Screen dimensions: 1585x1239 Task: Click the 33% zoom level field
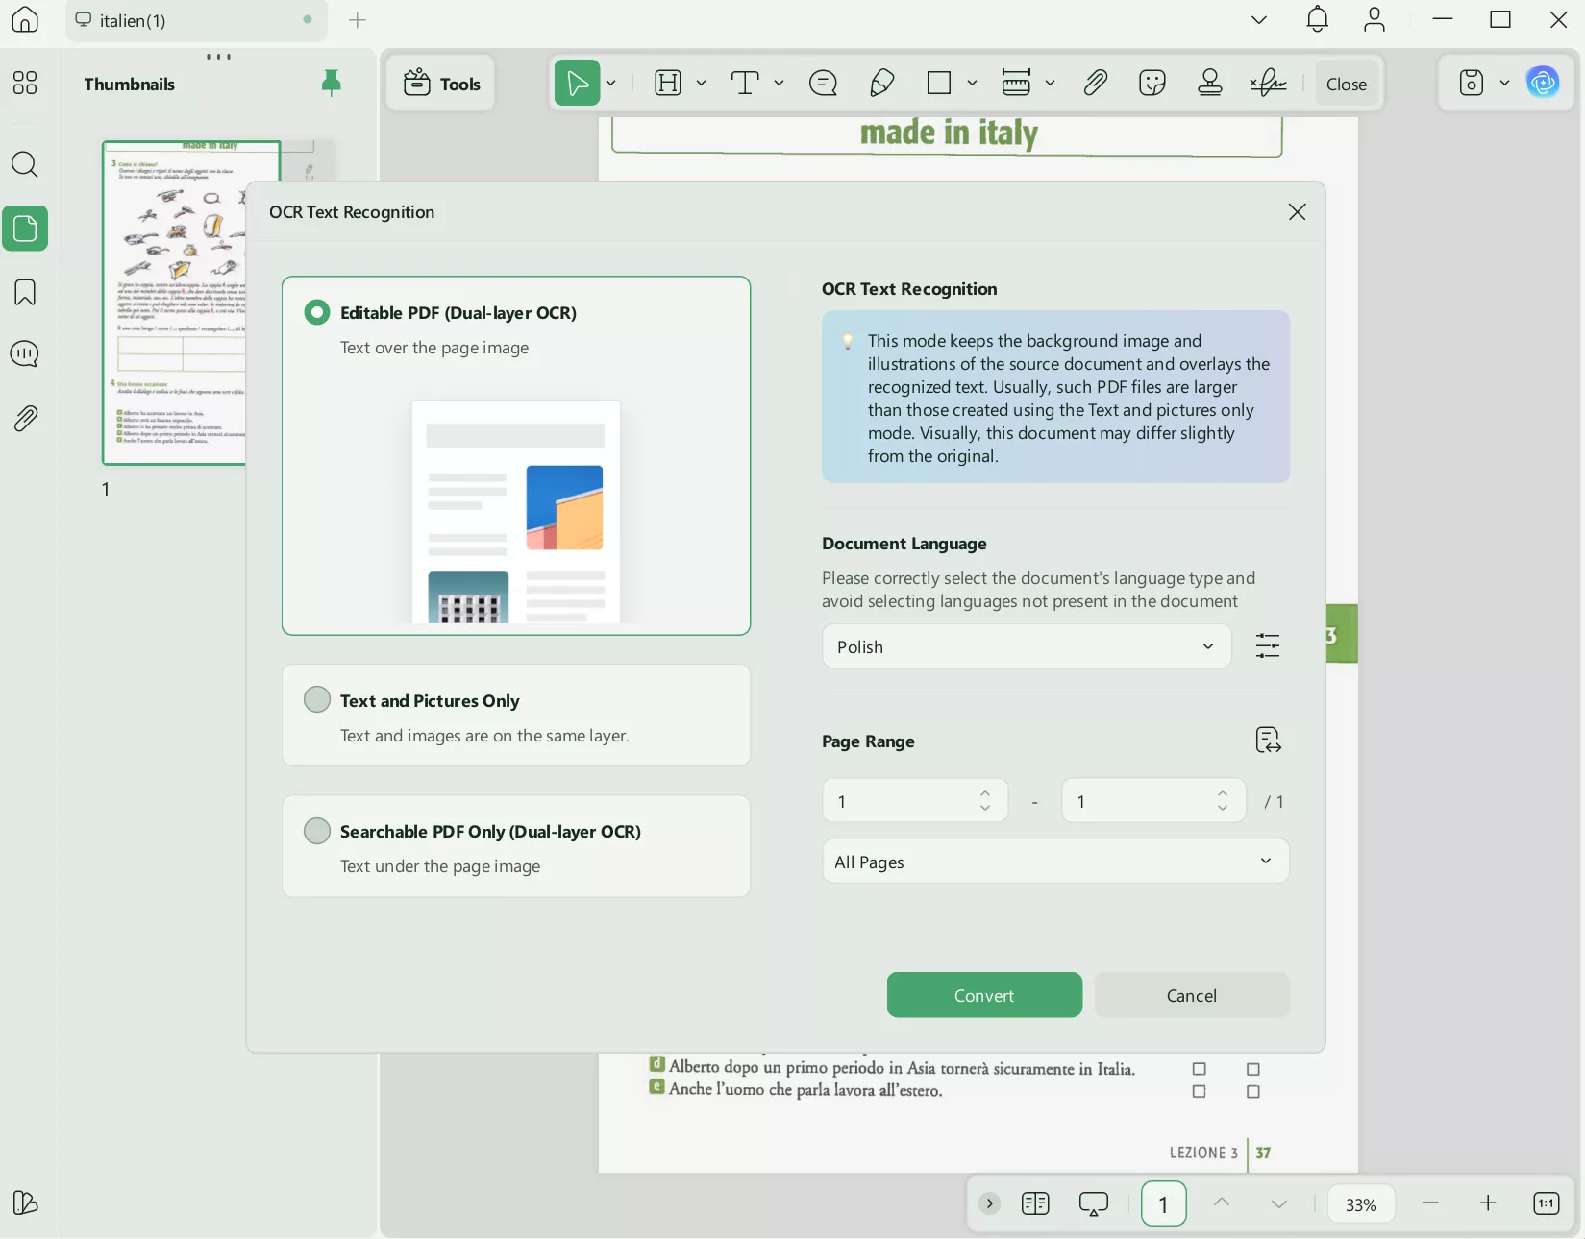[x=1361, y=1204]
